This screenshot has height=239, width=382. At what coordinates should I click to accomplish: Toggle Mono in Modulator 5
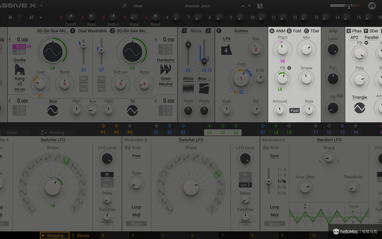[136, 223]
